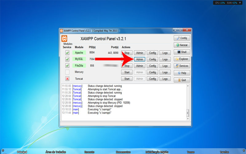Click Apache ports value 443, 8090
Screen dimensions: 246x154
(113, 53)
